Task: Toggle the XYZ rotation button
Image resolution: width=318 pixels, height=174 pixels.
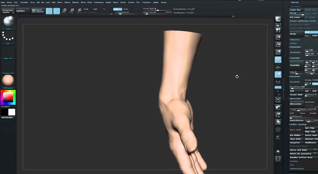Action: coord(278,87)
